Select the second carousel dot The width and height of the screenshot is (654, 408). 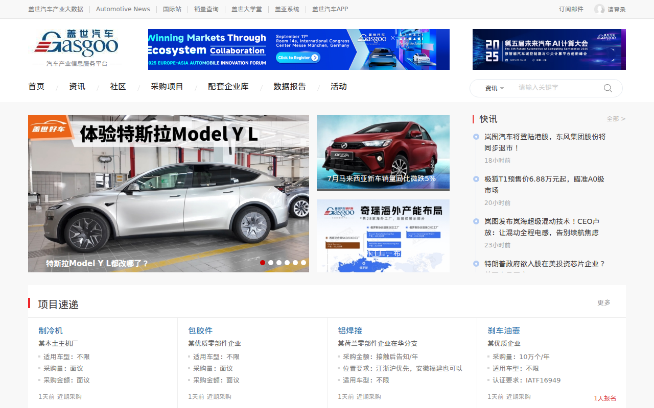tap(271, 263)
